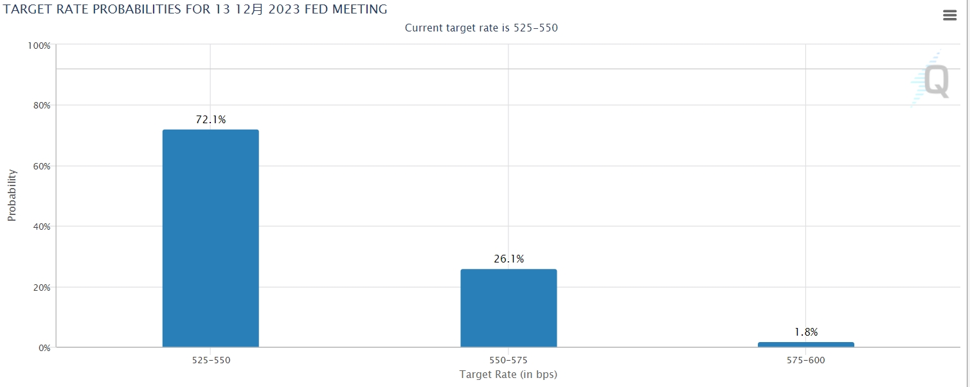
Task: Click the 40% y-axis label
Action: (41, 227)
